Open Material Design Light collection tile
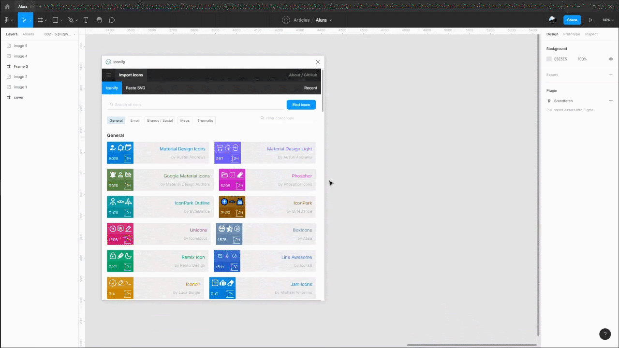The width and height of the screenshot is (619, 348). point(265,153)
